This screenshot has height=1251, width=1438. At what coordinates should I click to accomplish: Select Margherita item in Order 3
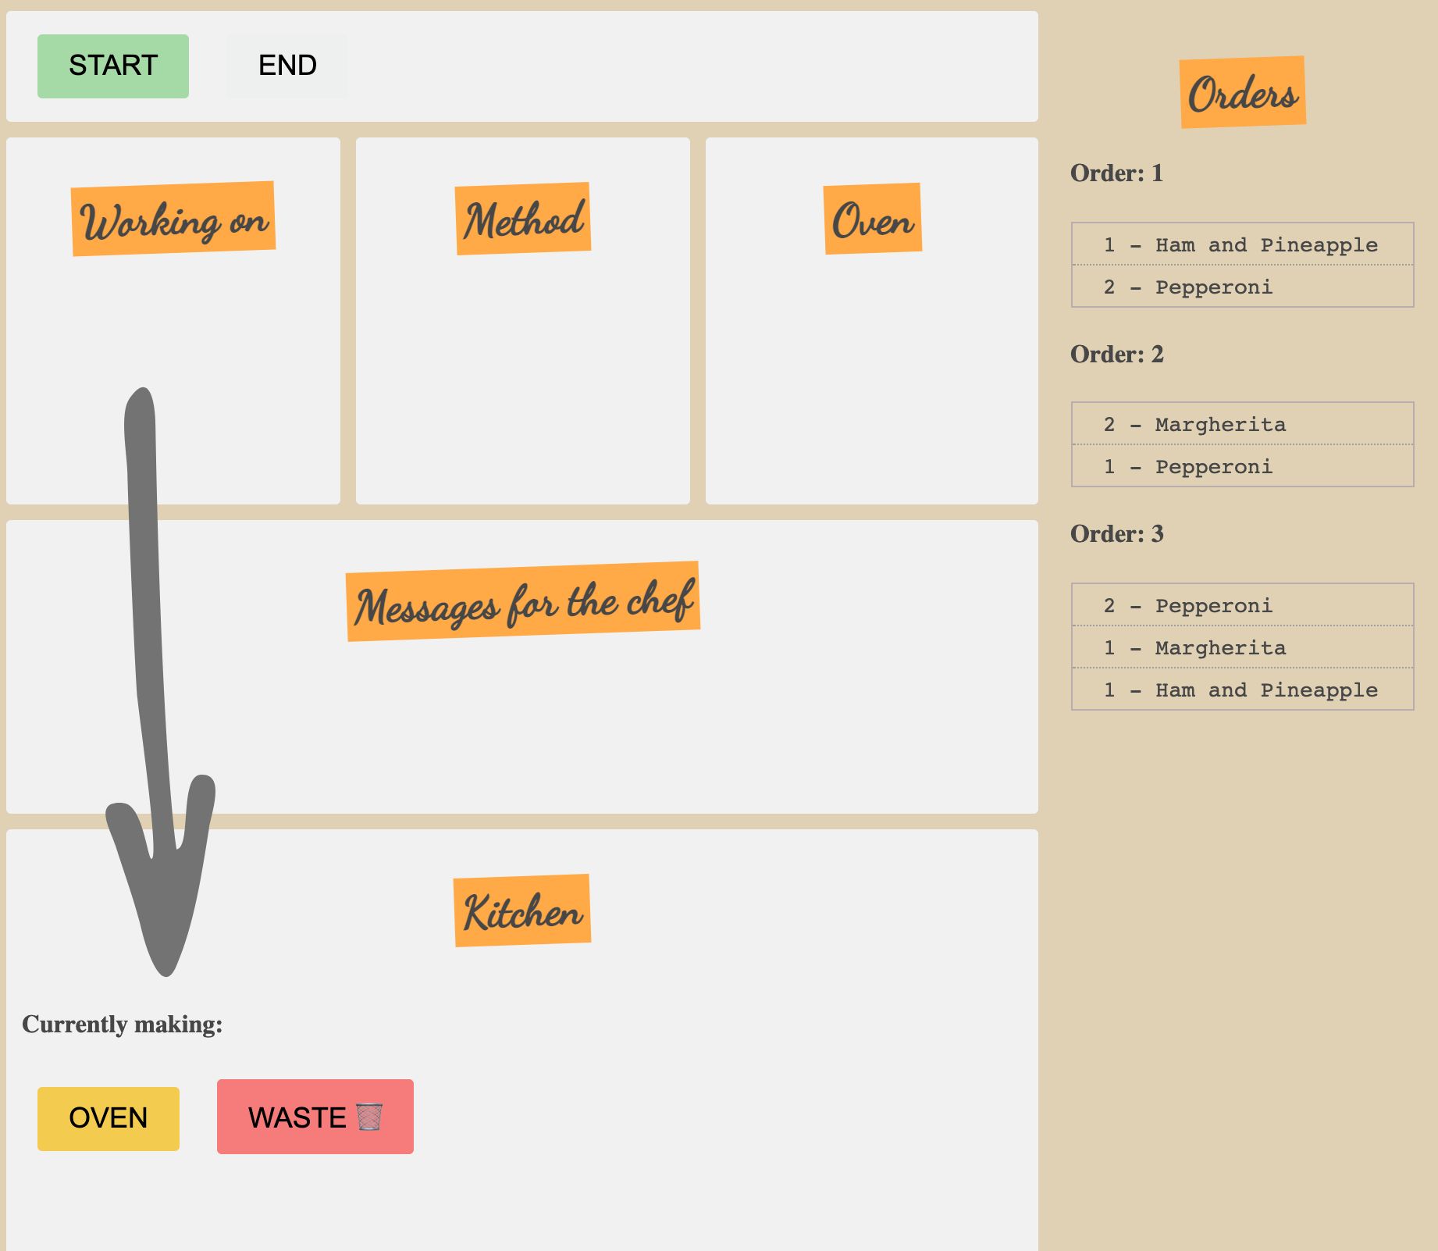(1243, 647)
